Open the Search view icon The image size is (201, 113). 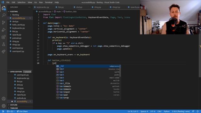coord(3,15)
